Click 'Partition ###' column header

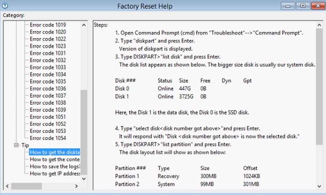pos(130,168)
